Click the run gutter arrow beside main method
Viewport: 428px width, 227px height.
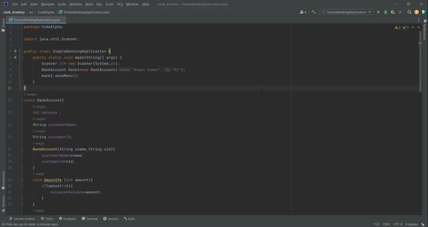pyautogui.click(x=16, y=57)
